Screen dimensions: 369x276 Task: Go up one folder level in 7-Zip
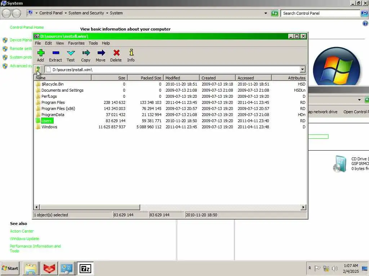click(x=38, y=69)
